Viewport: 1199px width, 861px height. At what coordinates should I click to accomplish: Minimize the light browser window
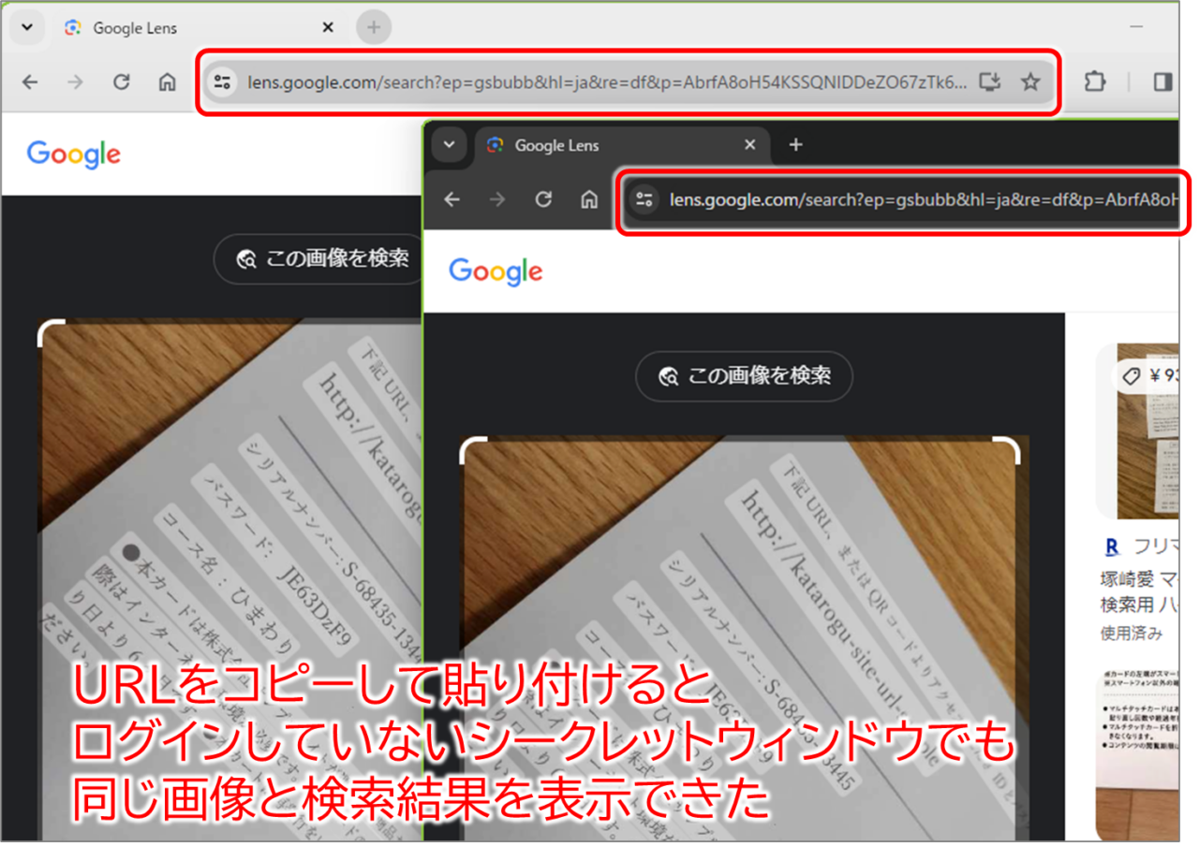tap(1136, 28)
